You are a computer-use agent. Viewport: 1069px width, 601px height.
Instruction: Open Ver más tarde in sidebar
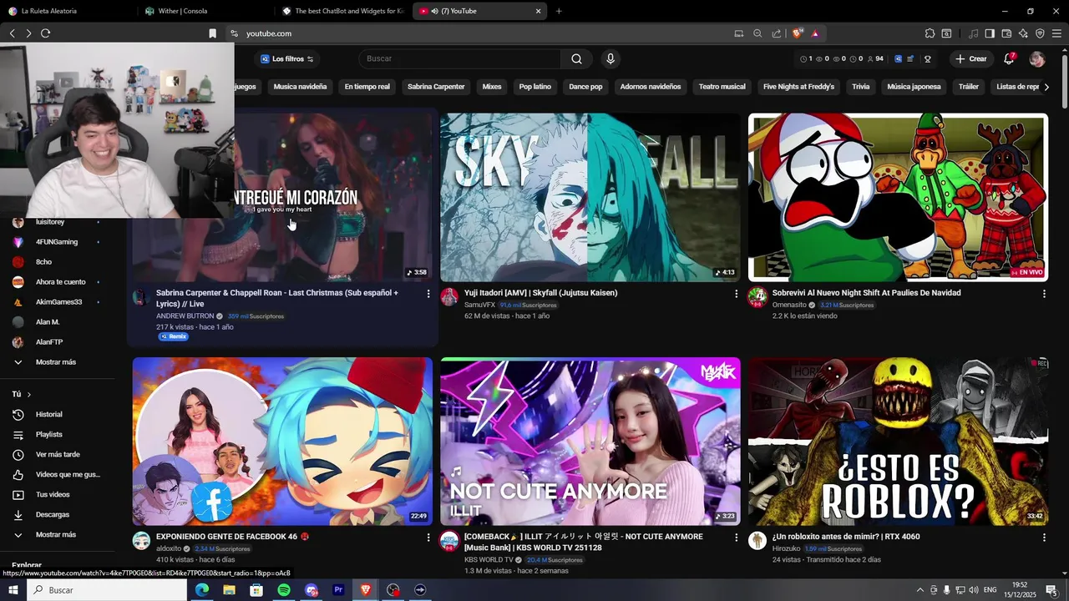pos(58,454)
